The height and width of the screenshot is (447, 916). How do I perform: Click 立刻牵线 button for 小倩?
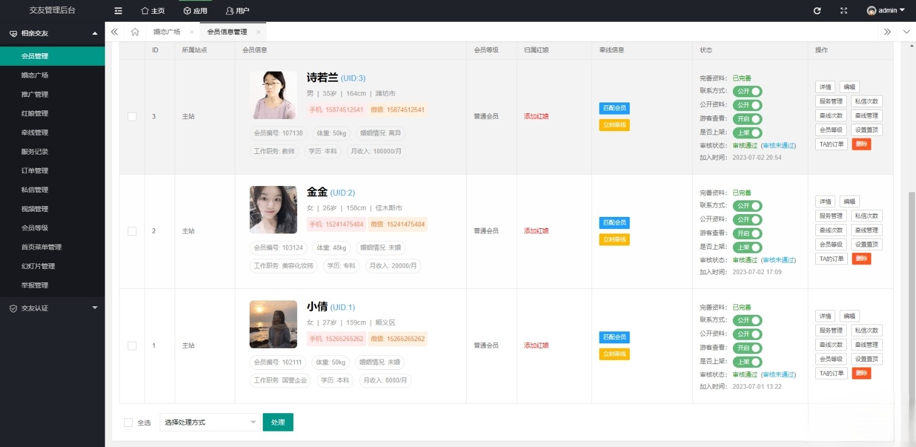click(614, 354)
